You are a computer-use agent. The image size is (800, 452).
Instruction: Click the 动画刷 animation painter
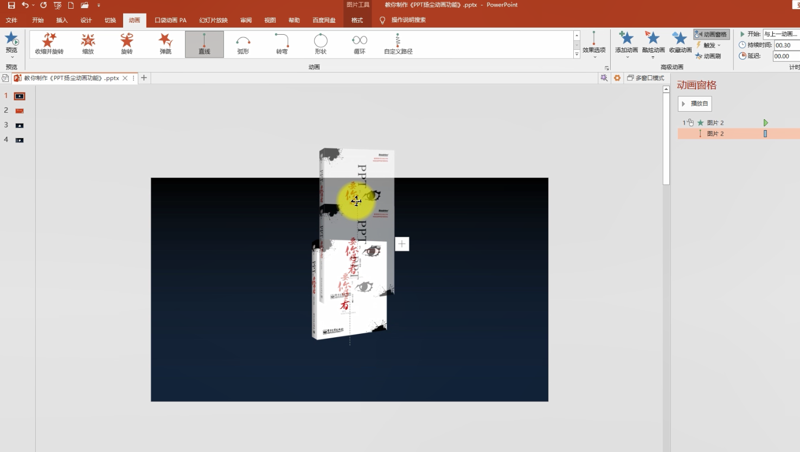[708, 56]
